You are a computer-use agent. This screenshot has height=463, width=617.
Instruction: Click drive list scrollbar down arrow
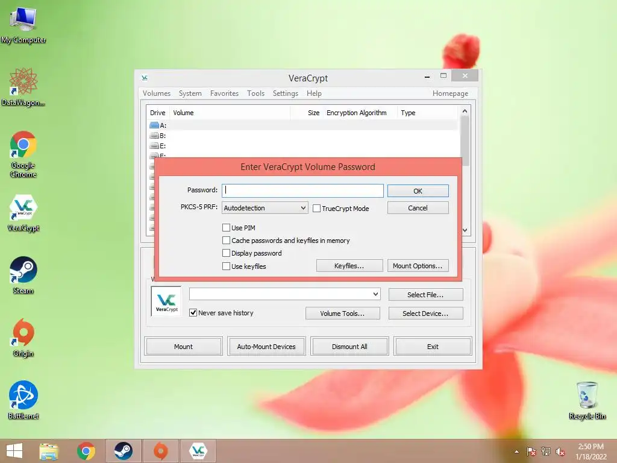coord(465,230)
